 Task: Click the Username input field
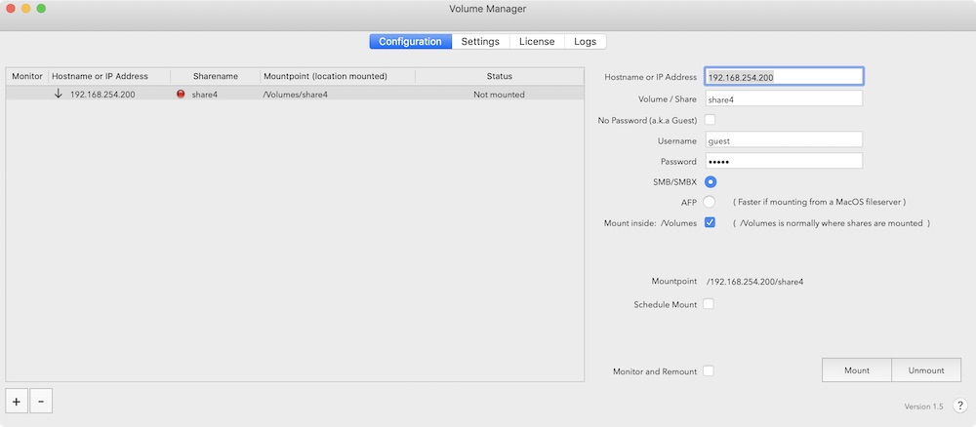783,140
